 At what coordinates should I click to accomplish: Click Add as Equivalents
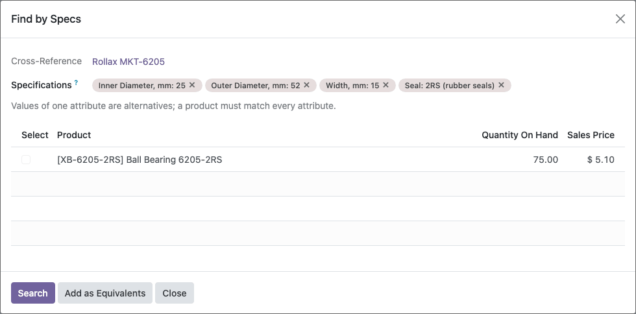coord(105,293)
